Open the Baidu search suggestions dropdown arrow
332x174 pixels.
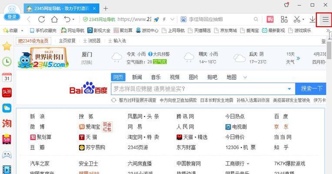tap(289, 89)
